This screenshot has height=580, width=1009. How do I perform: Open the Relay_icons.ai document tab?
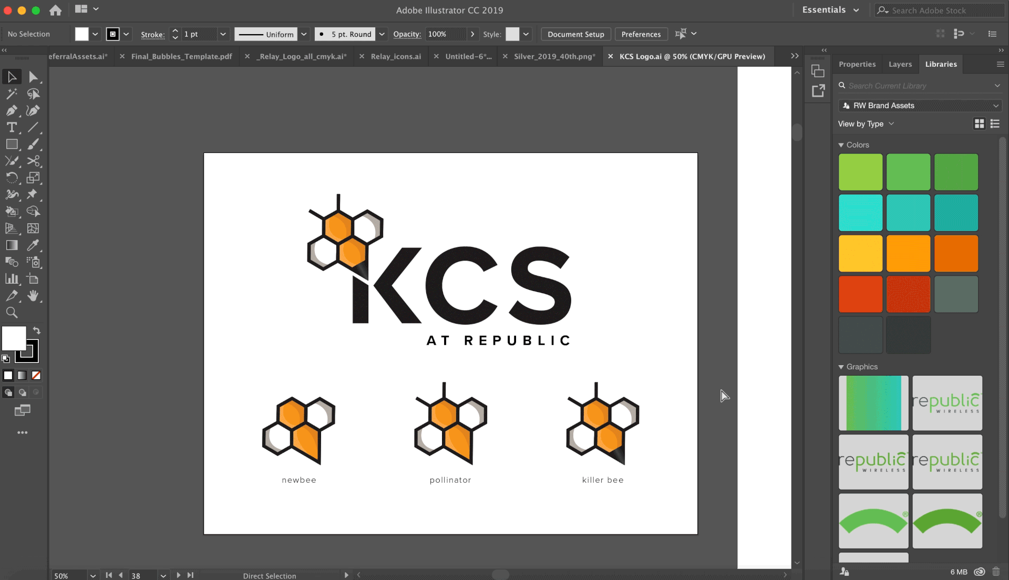tap(396, 56)
